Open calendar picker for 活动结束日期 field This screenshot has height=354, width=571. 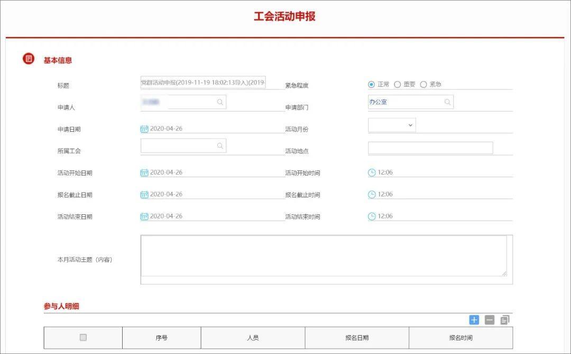point(144,216)
